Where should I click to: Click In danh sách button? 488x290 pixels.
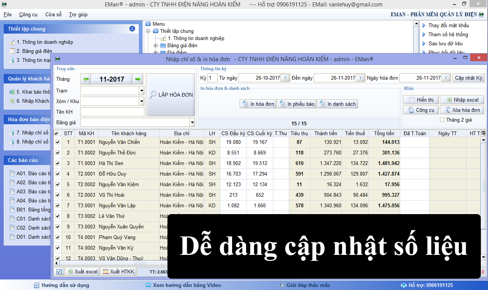click(x=337, y=104)
